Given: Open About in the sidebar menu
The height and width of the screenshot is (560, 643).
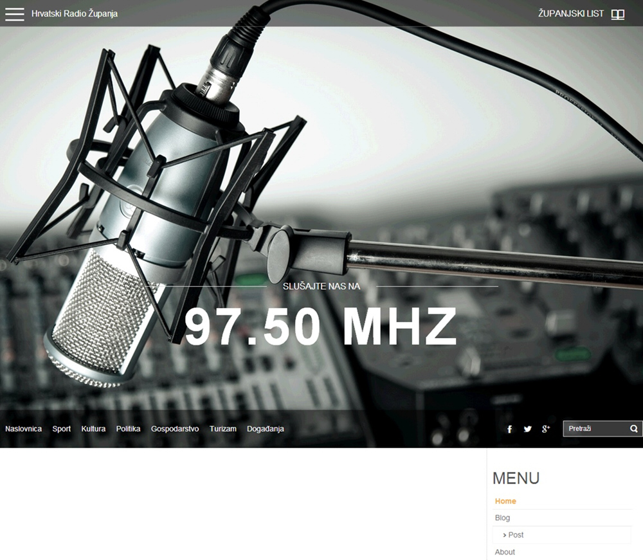Looking at the screenshot, I should coord(505,552).
